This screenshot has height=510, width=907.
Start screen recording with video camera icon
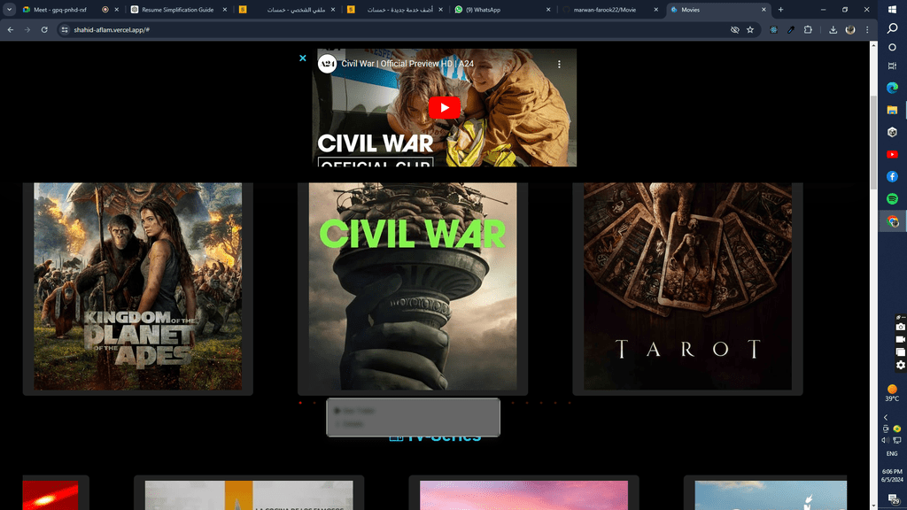(x=900, y=340)
